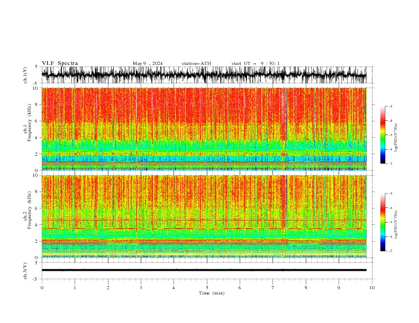The height and width of the screenshot is (323, 419).
Task: Click the ch.2 spectrogram color scale bar
Action: [x=382, y=222]
